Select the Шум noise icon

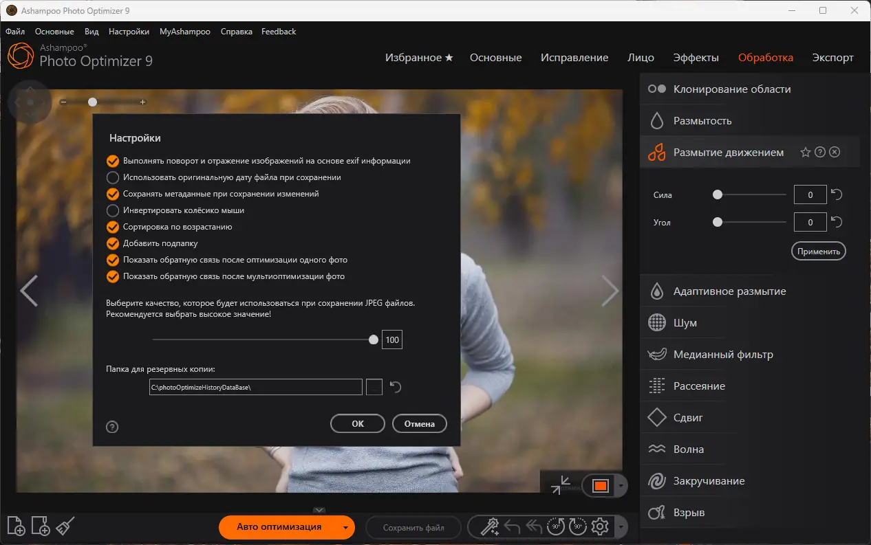tap(657, 323)
